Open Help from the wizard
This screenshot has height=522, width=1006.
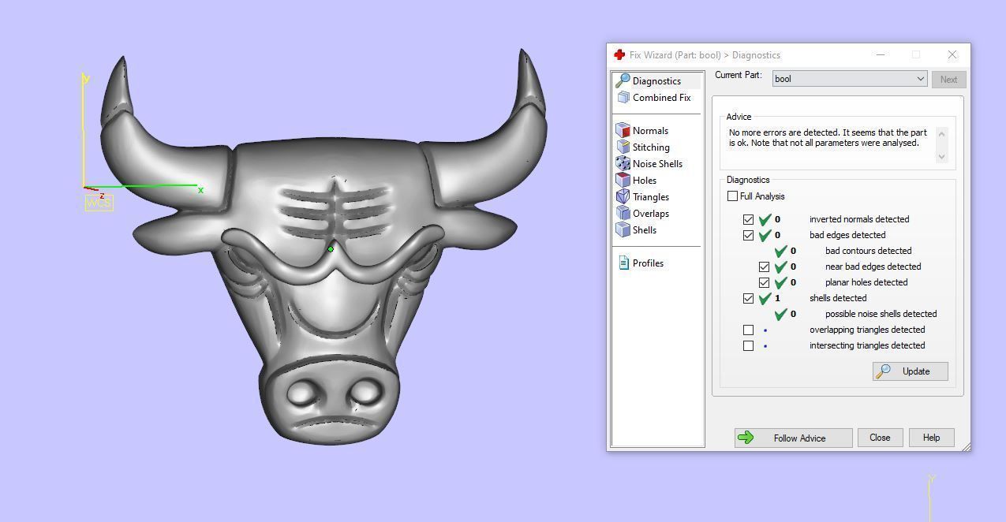click(x=931, y=438)
